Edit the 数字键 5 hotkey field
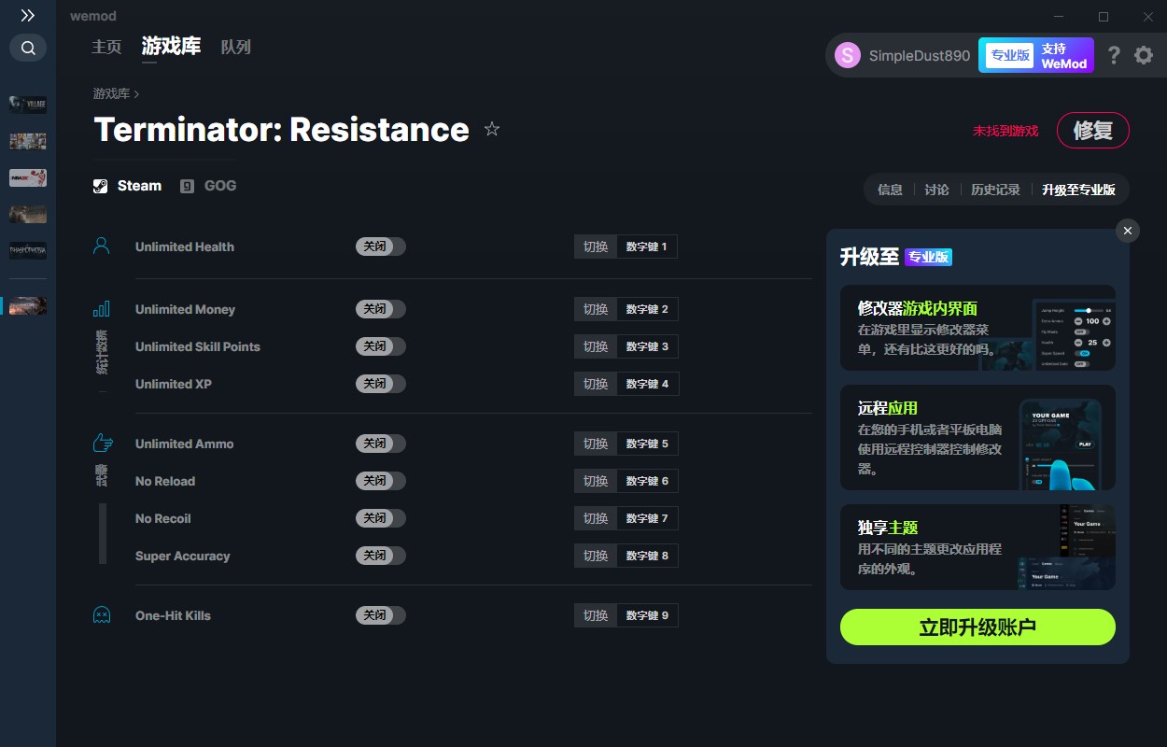Image resolution: width=1167 pixels, height=747 pixels. coord(647,444)
